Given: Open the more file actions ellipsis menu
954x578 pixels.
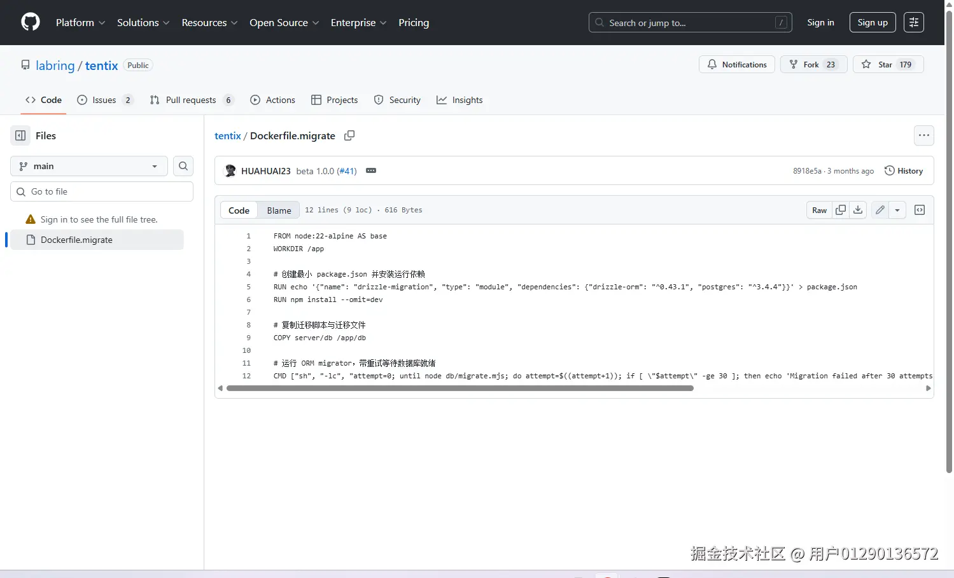Looking at the screenshot, I should [x=924, y=135].
